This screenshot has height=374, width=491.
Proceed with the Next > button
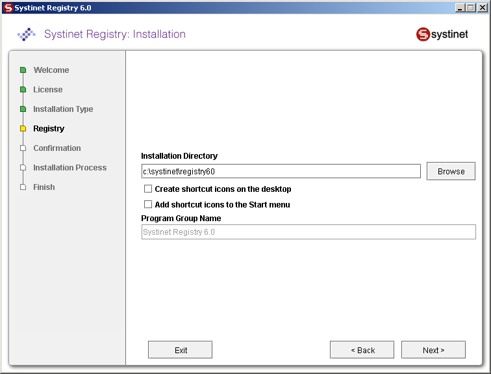(x=434, y=350)
